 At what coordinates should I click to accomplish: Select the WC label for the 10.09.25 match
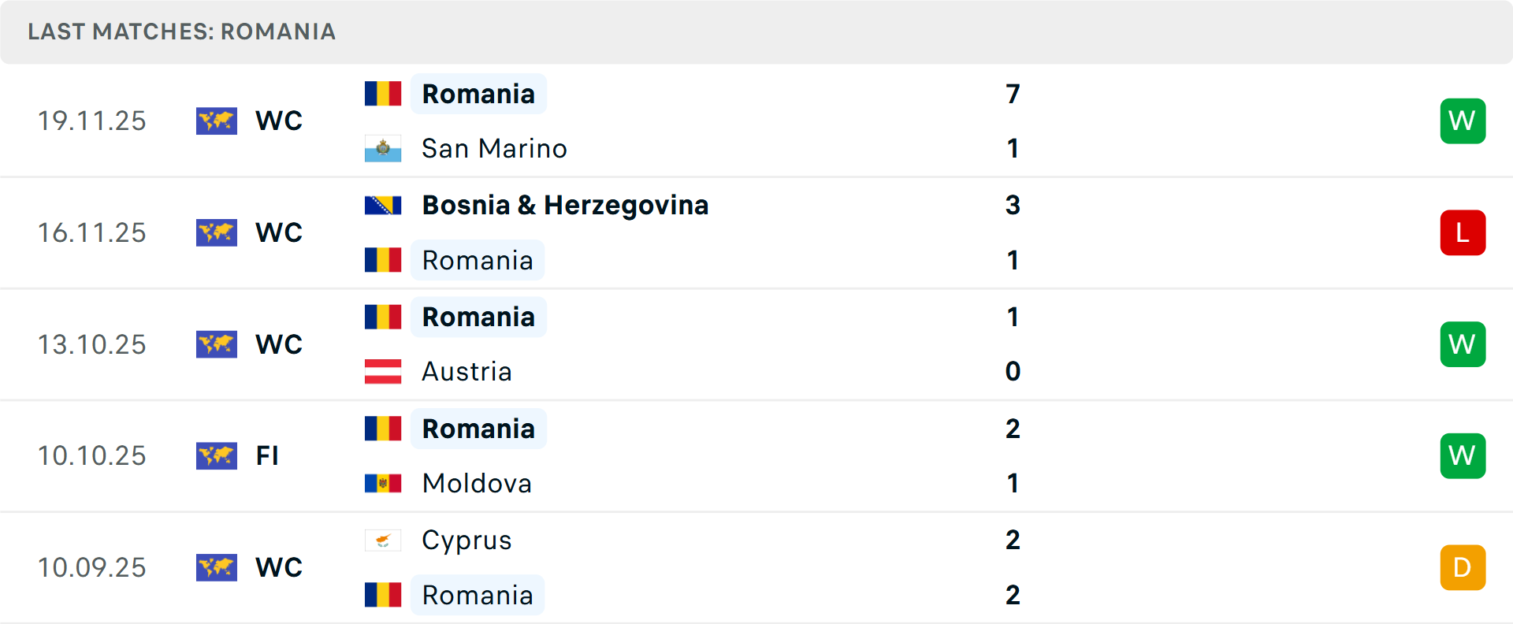(278, 567)
